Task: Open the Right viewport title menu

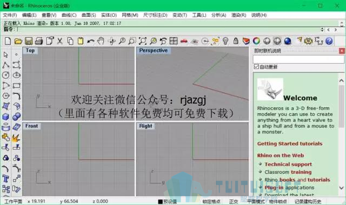Action: tap(145, 126)
